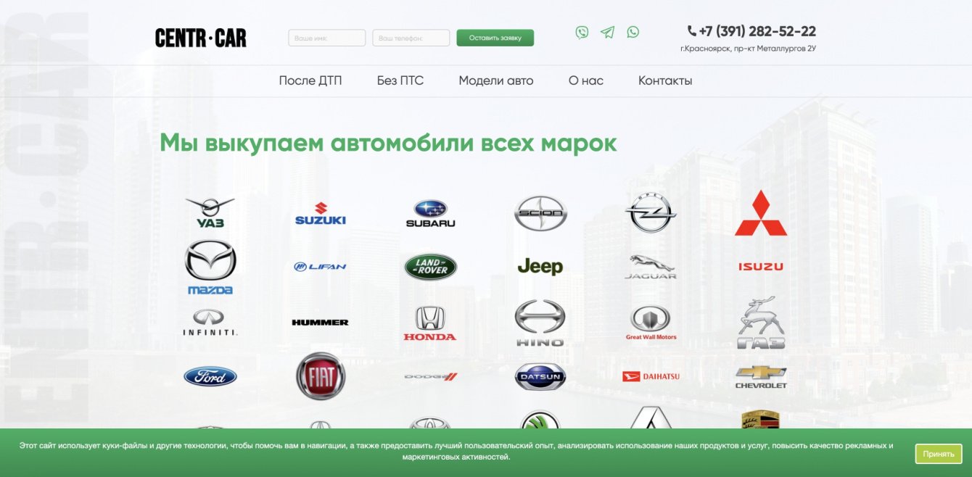Open the Модели авто menu item
This screenshot has width=972, height=477.
coord(496,80)
